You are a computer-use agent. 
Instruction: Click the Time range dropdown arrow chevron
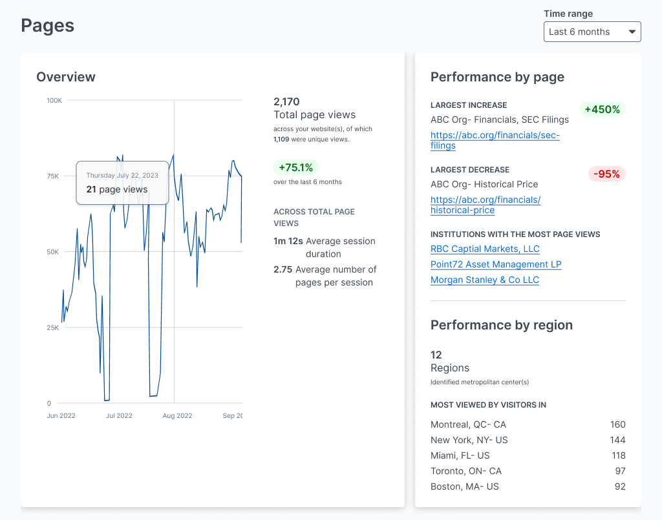631,31
